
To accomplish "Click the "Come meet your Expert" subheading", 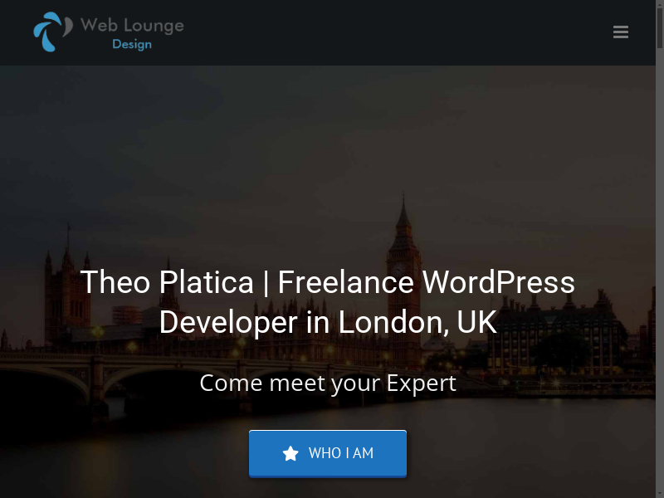I will (328, 383).
